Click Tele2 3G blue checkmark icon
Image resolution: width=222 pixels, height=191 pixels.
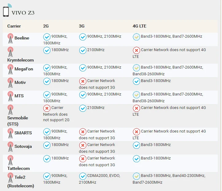(83, 176)
